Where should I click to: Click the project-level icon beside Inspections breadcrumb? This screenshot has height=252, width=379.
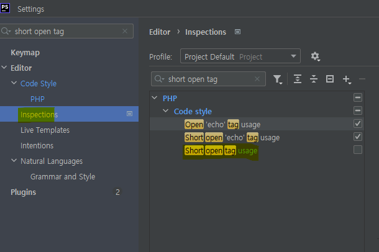coord(237,32)
